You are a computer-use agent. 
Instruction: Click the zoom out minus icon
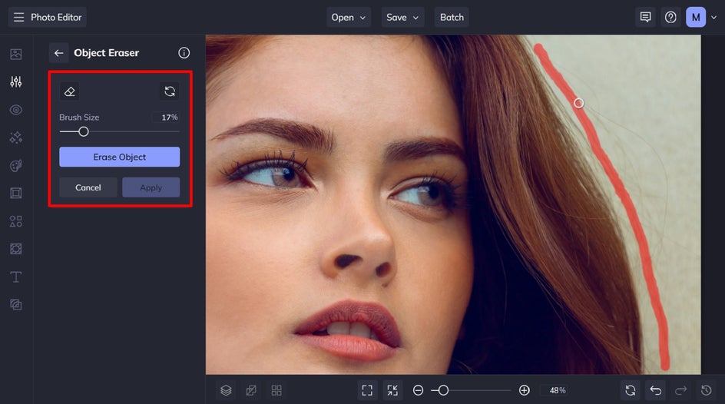[419, 390]
